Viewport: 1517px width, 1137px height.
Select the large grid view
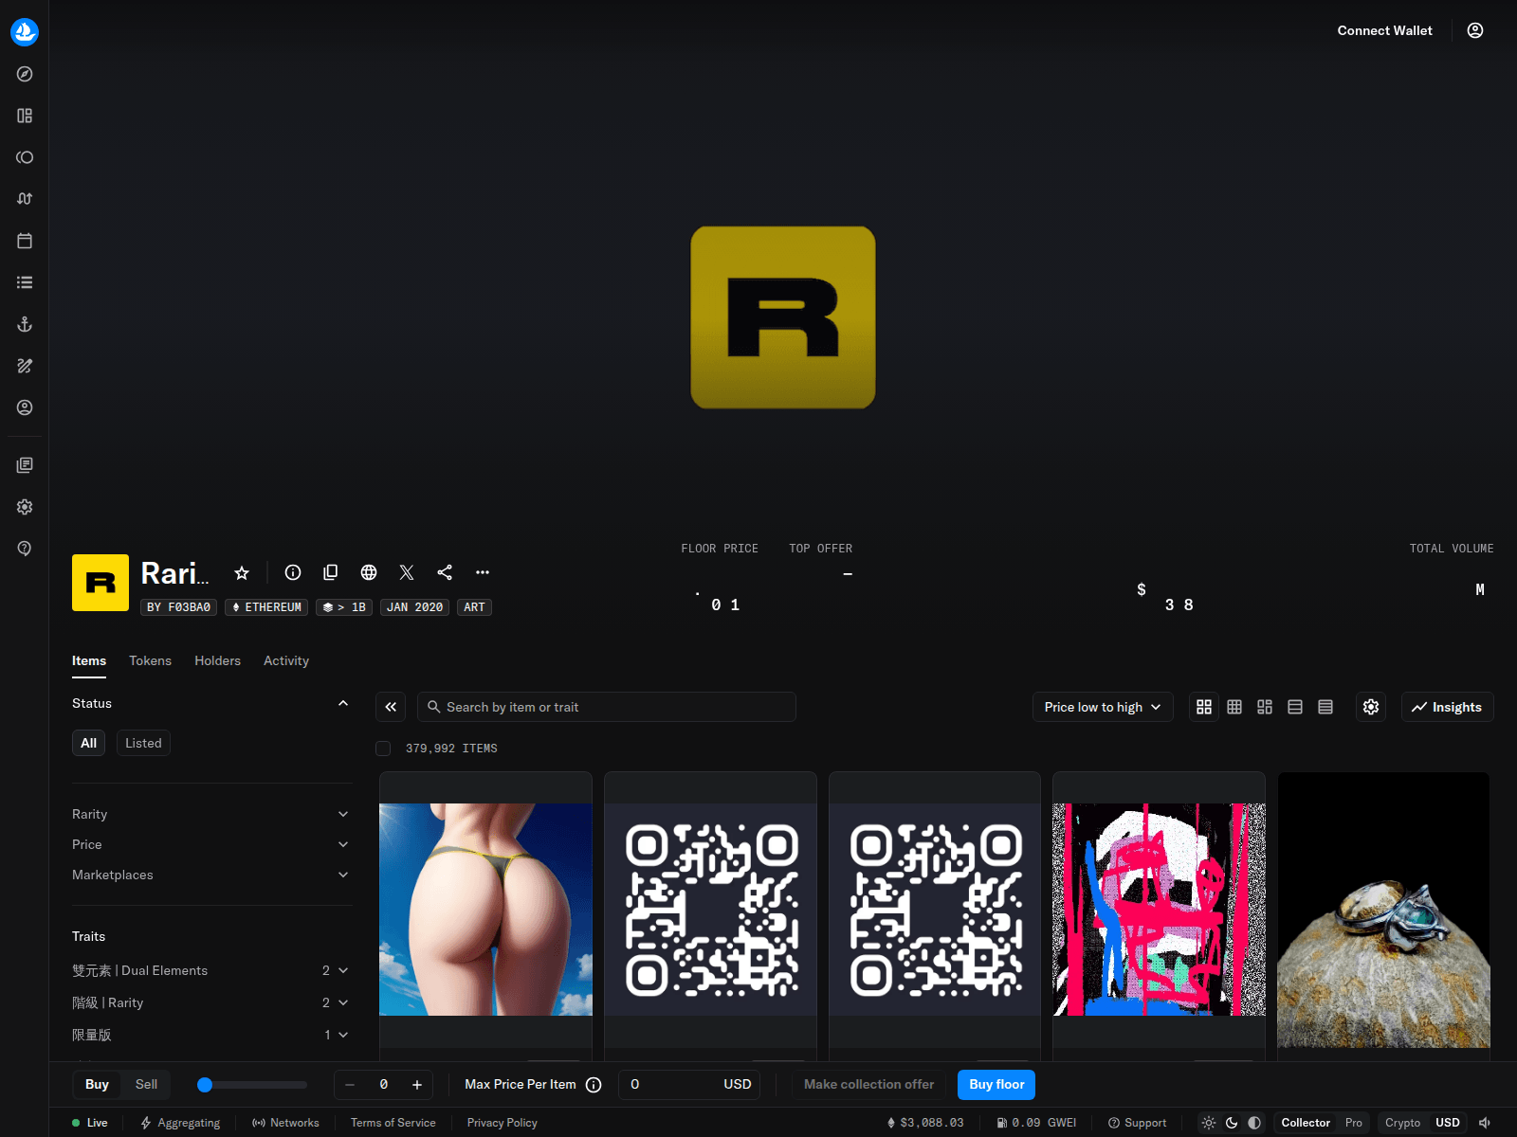[x=1204, y=707]
